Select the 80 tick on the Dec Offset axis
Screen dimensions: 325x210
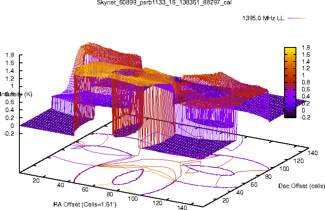268,177
